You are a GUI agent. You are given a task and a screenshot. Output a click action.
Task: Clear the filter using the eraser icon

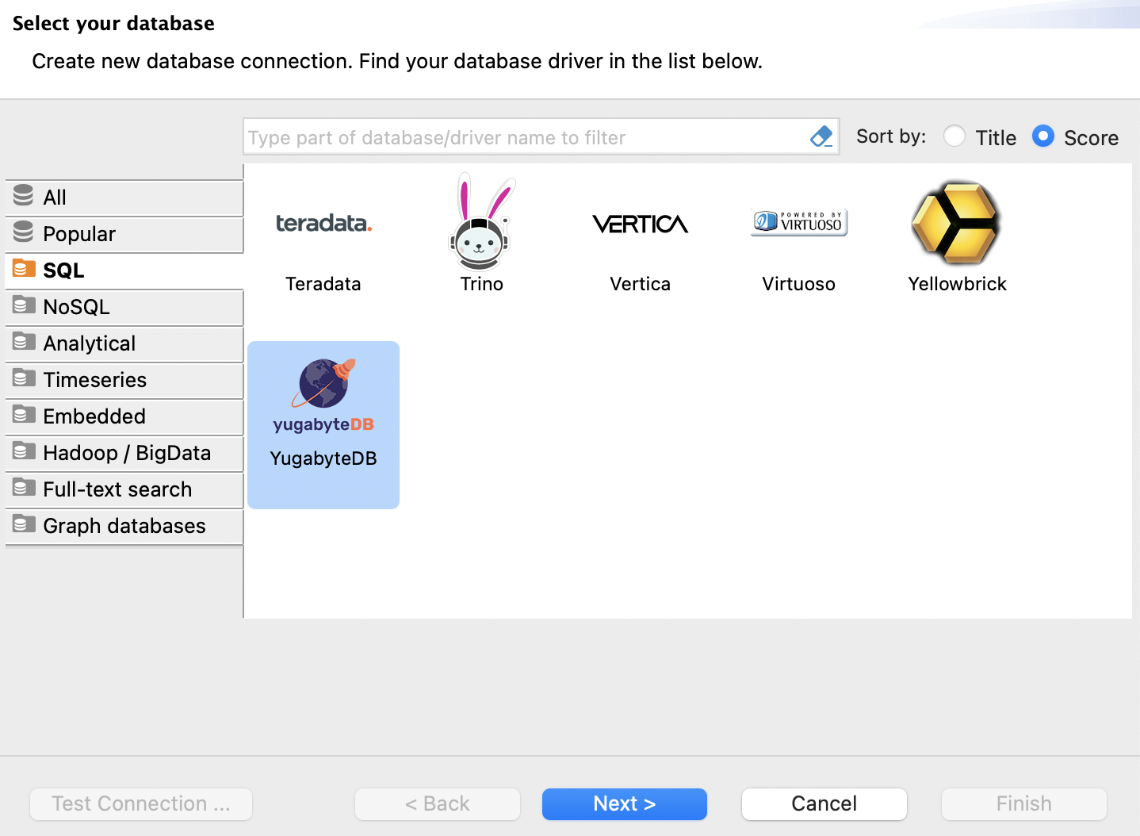(821, 136)
